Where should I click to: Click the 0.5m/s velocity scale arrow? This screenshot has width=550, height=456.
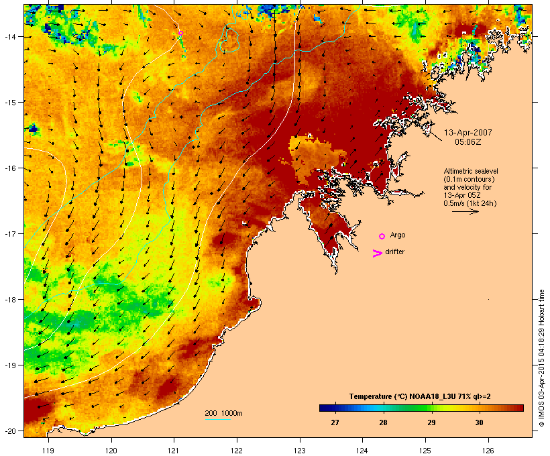point(465,211)
